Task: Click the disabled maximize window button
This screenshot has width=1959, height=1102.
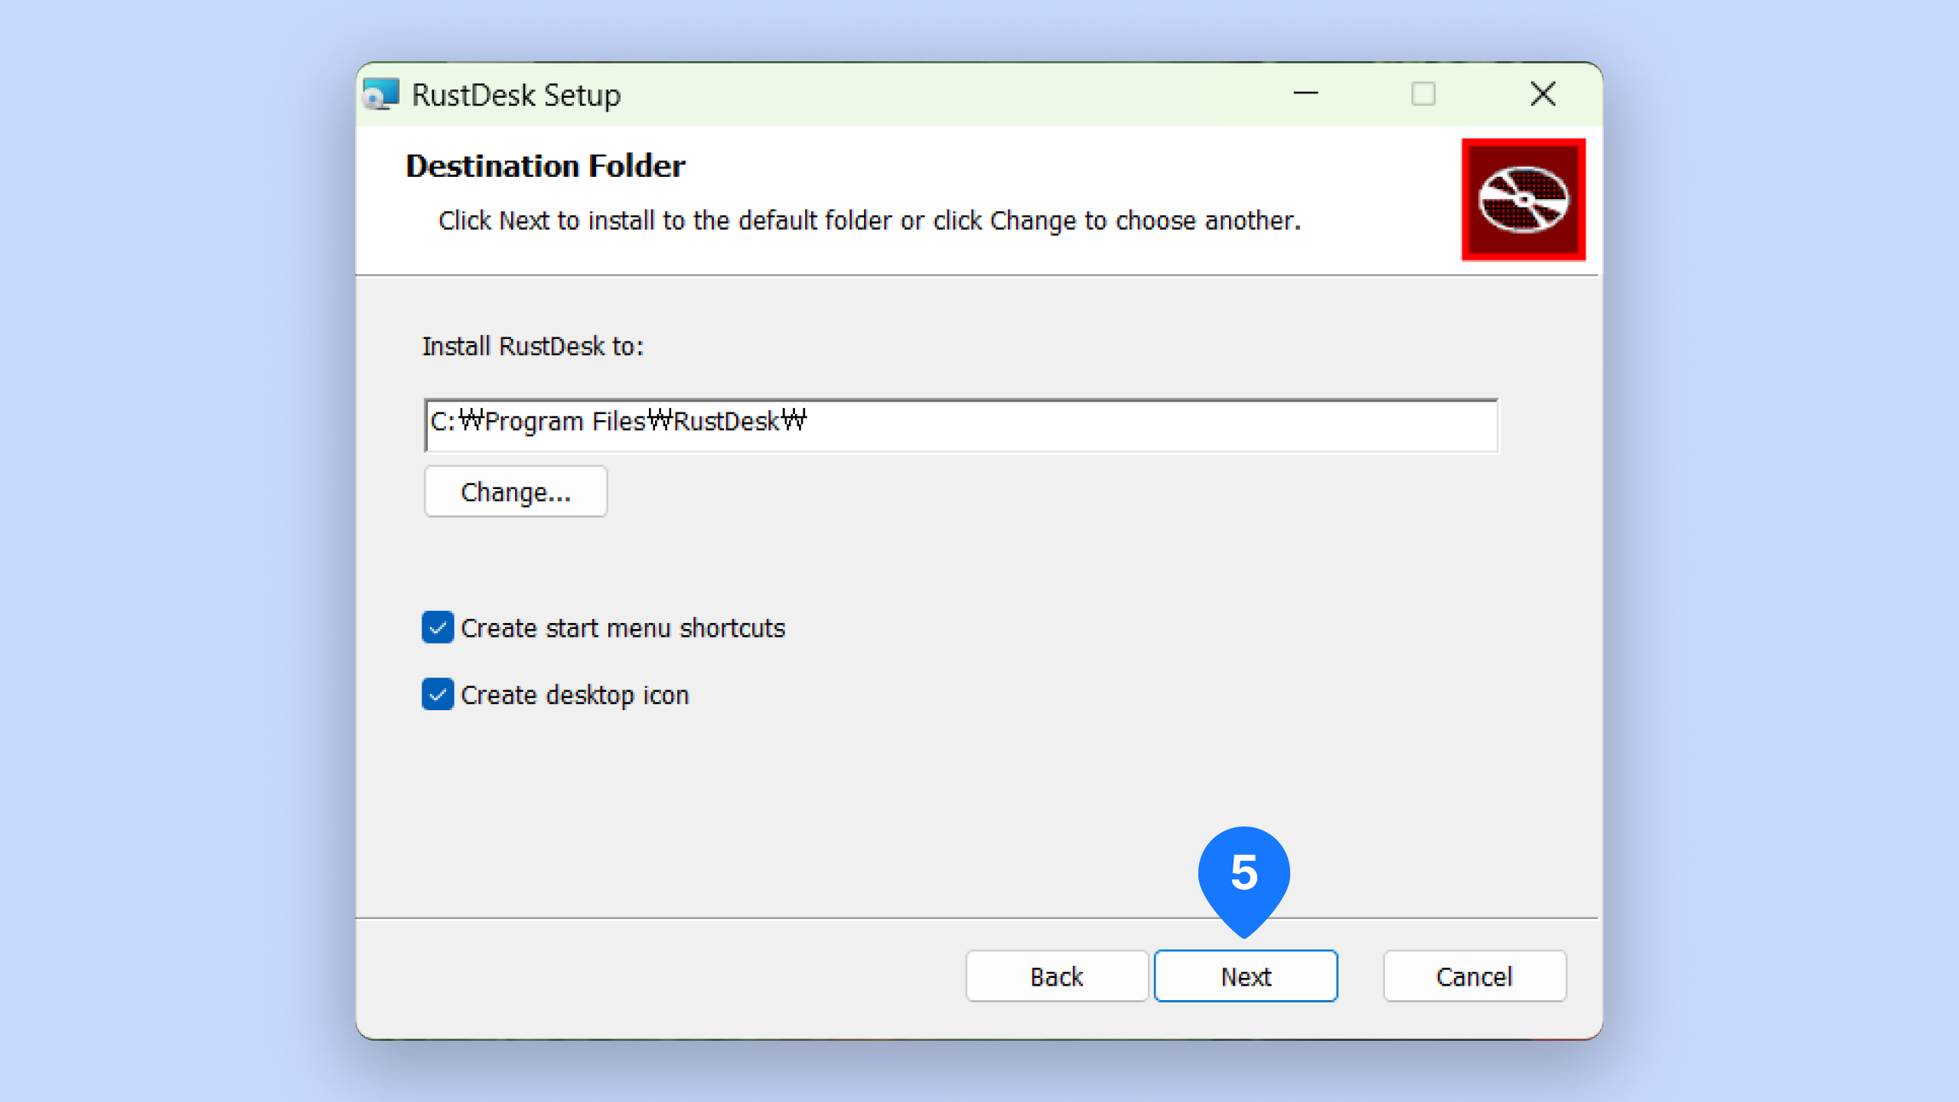Action: pos(1423,94)
